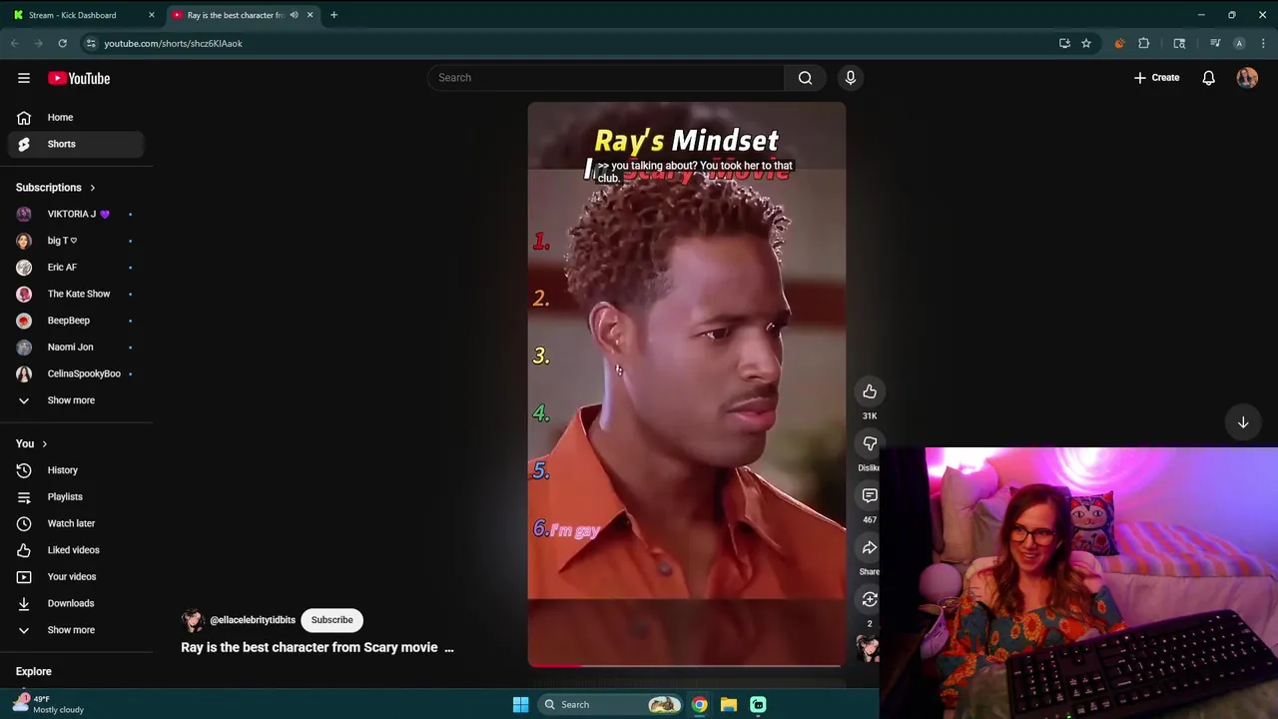Click the Explore heading

[x=34, y=672]
